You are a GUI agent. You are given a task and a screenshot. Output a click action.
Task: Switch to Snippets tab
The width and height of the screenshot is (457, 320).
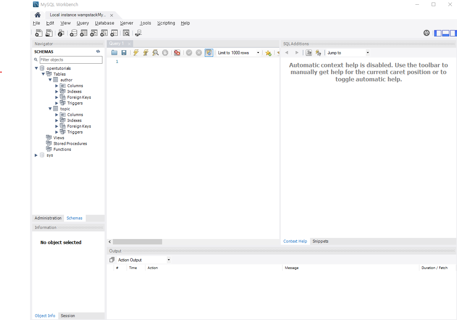pyautogui.click(x=321, y=241)
